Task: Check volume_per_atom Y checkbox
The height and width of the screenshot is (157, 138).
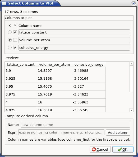Action: pos(15,40)
